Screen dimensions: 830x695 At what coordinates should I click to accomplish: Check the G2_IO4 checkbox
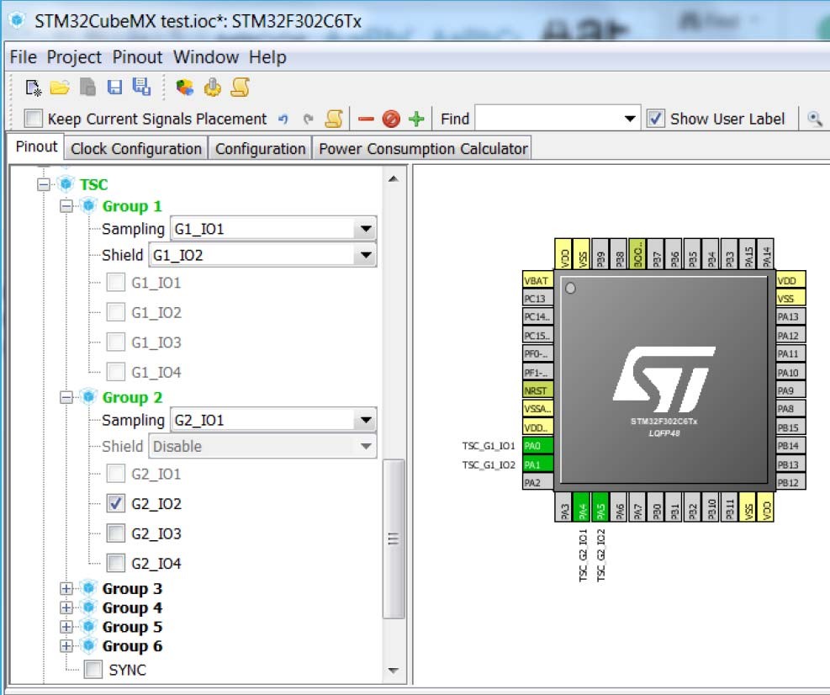pos(115,563)
